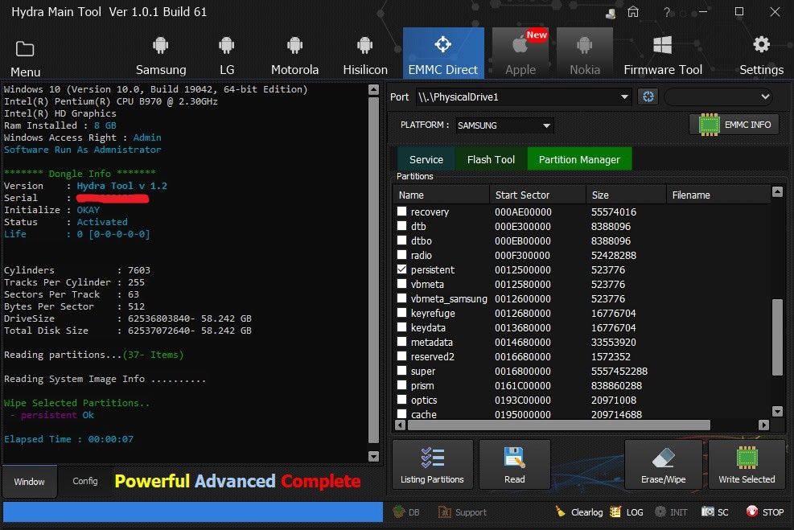Check the super partition checkbox
794x530 pixels.
pos(401,371)
